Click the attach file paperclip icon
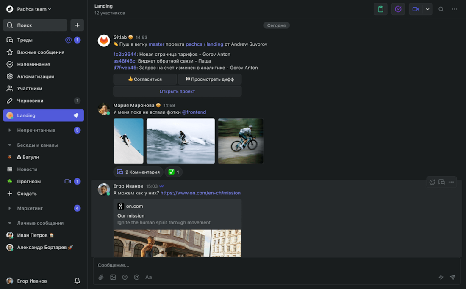 point(101,277)
